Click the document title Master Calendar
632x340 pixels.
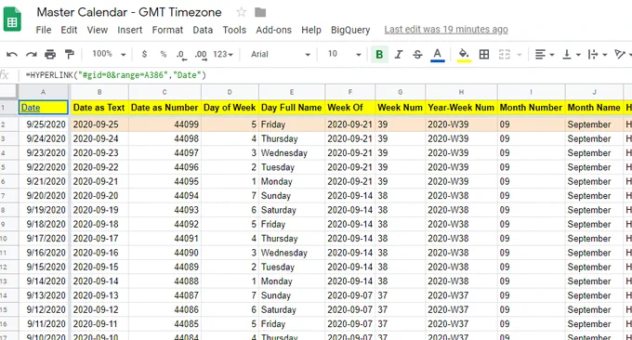129,12
